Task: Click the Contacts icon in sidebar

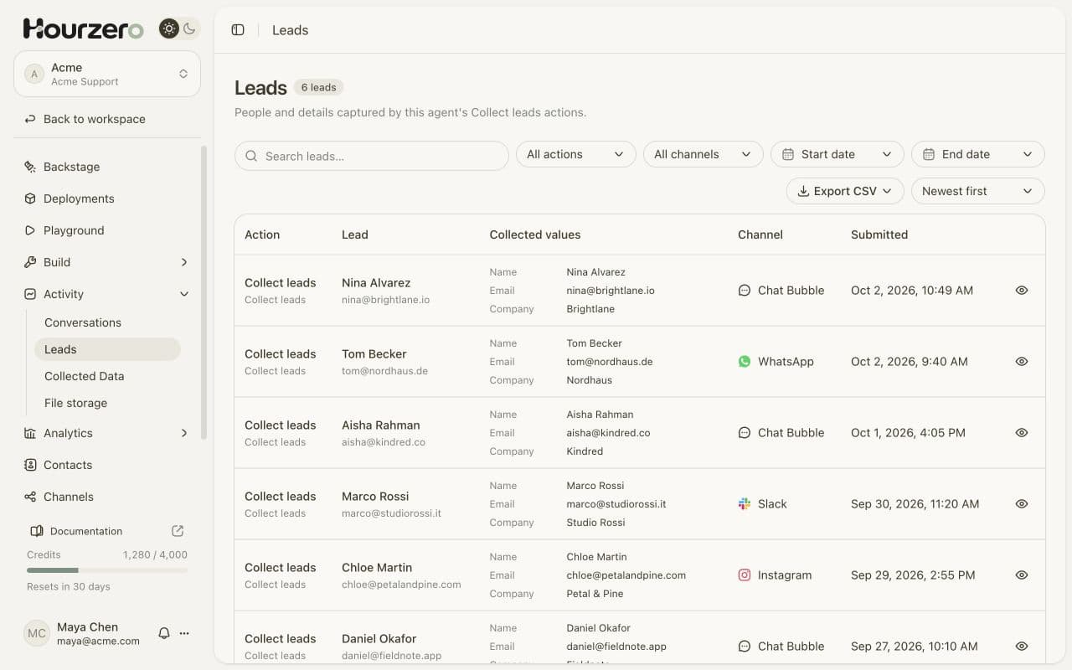Action: tap(30, 465)
